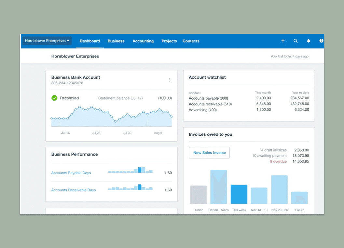
Task: View the Accounts Receivable Days report
Action: (74, 190)
